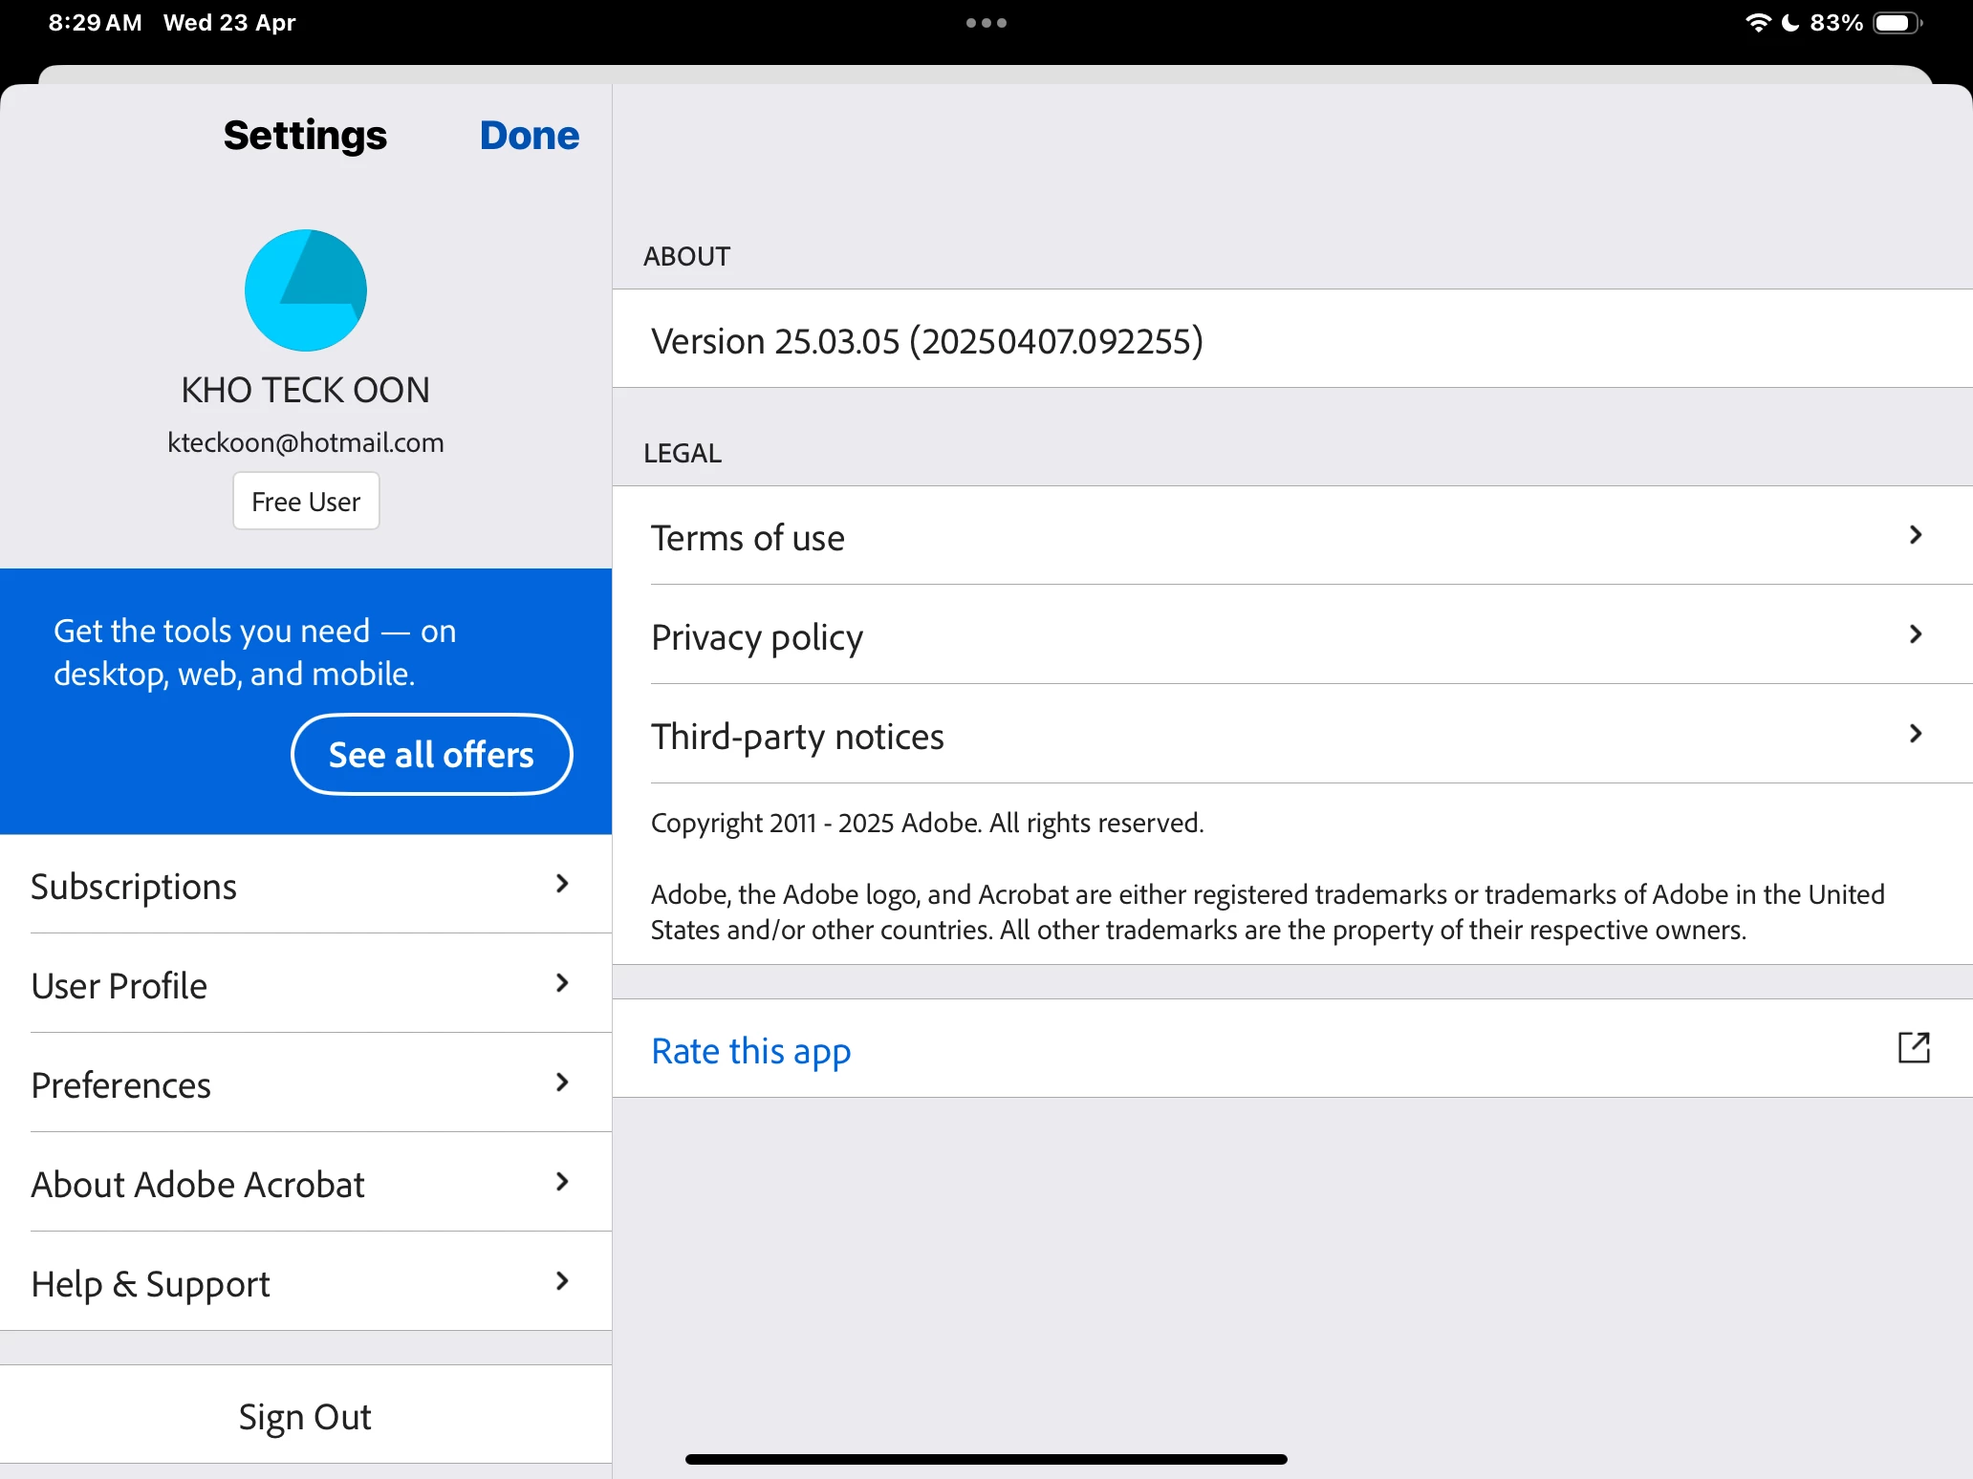Tap the Version 25.03.05 row
This screenshot has width=1973, height=1479.
[x=926, y=341]
